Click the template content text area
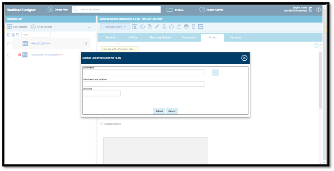Viewport: 334px width, 171px height. pyautogui.click(x=156, y=150)
